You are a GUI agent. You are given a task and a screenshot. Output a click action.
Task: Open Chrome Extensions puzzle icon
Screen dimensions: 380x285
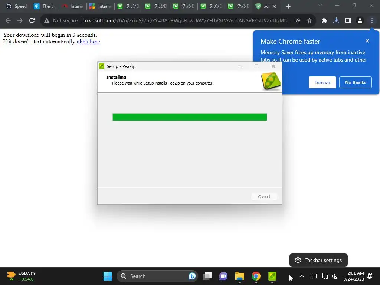click(324, 21)
